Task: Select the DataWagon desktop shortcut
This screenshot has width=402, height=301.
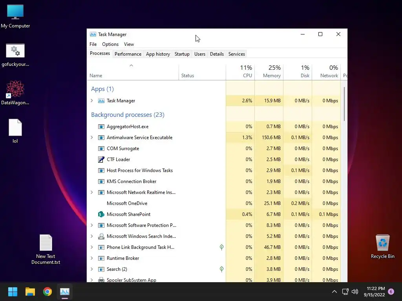Action: (x=15, y=92)
